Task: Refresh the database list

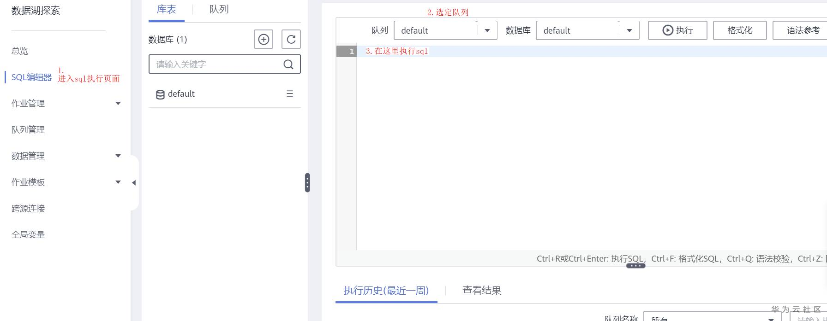Action: point(291,39)
